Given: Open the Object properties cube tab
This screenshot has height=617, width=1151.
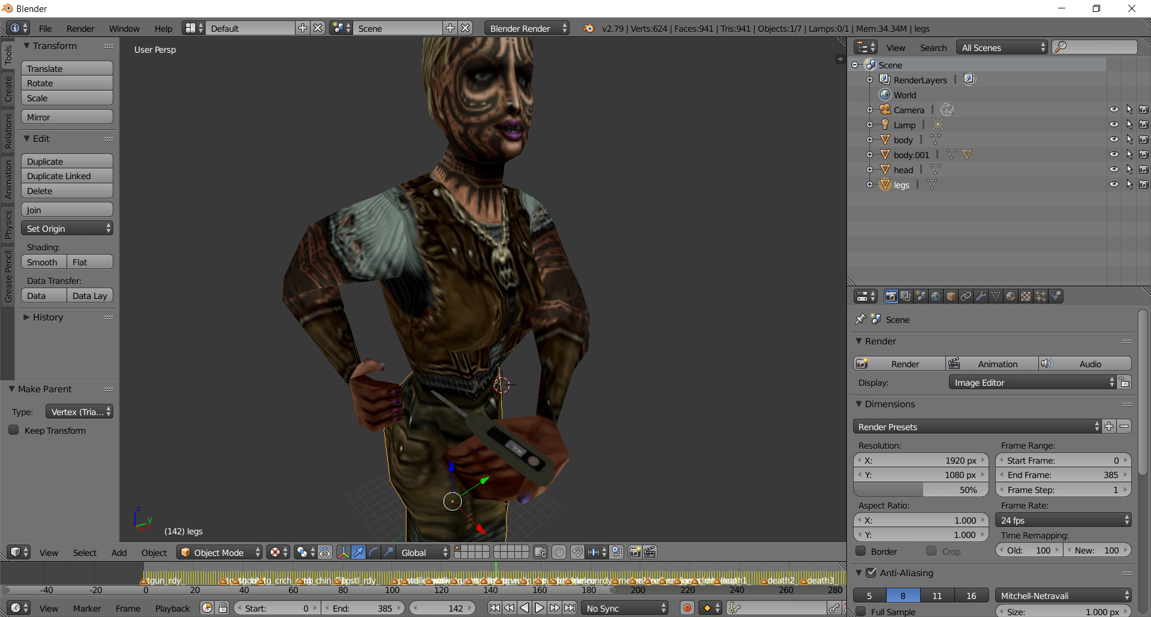Looking at the screenshot, I should coord(951,297).
